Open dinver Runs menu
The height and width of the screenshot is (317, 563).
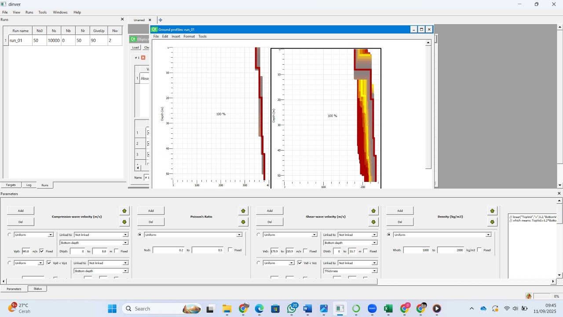[29, 12]
